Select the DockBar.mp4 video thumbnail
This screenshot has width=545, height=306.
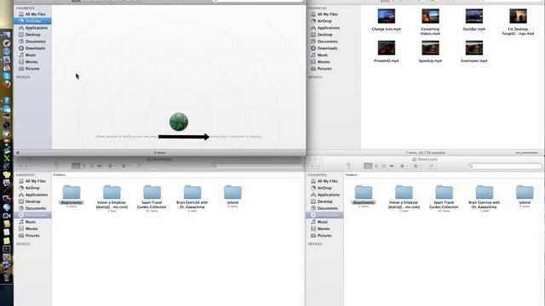point(474,16)
